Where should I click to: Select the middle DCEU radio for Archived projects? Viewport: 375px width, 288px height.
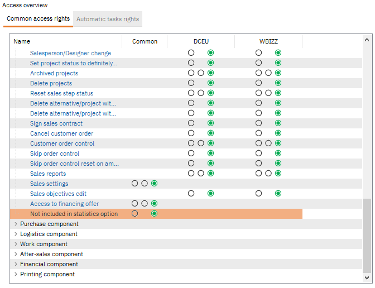[x=201, y=73]
